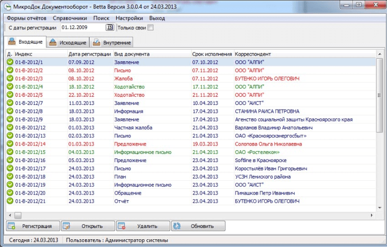Click the Регистрация button icon
Screen dimensions: 387x247
[11, 226]
